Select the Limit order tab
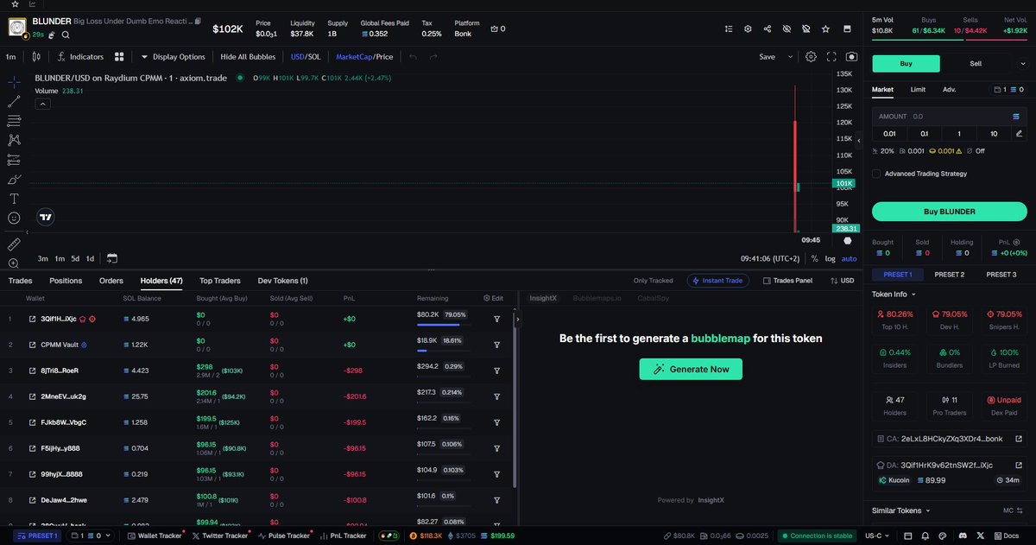This screenshot has height=545, width=1036. pos(918,89)
